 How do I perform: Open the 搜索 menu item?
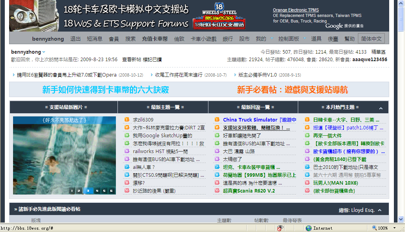131,39
